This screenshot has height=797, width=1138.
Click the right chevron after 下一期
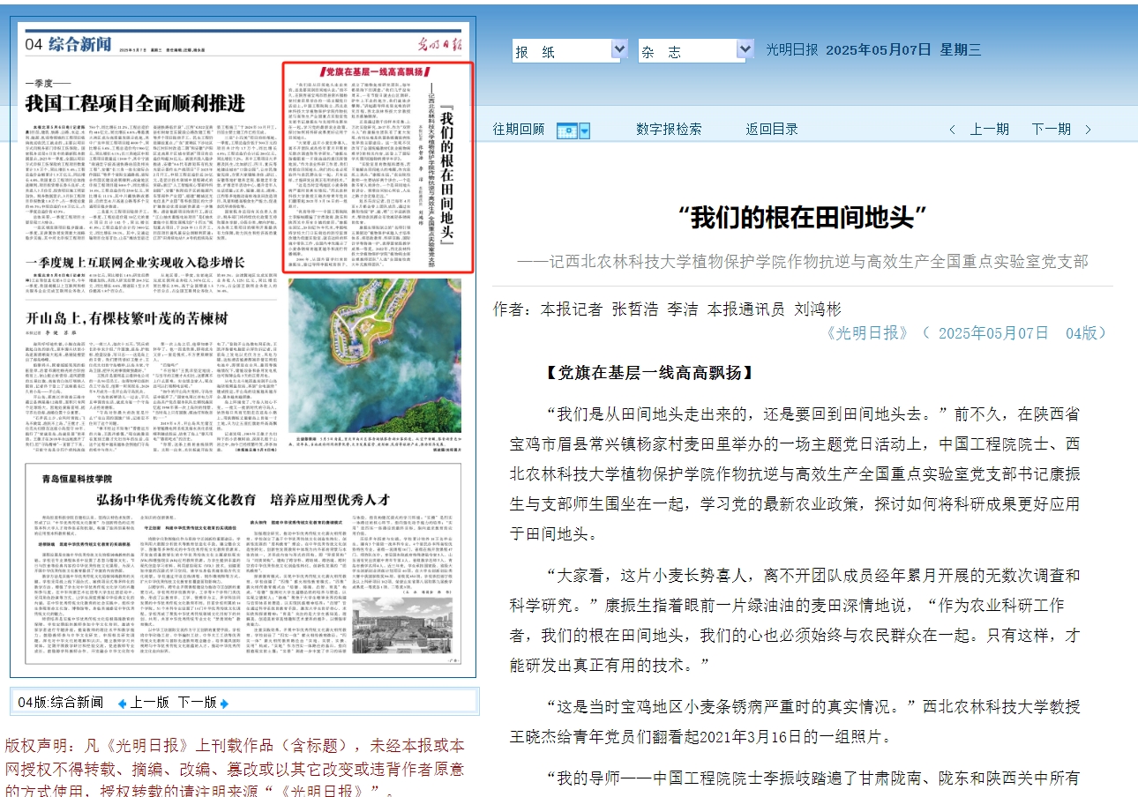(x=1087, y=130)
